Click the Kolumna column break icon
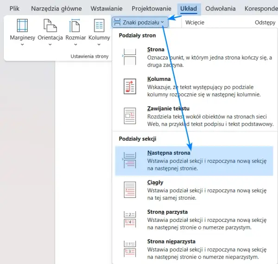 pyautogui.click(x=130, y=86)
